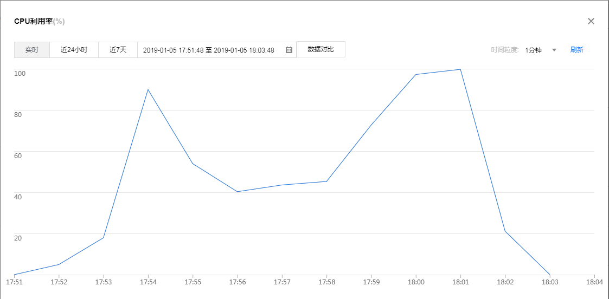
Task: Open the calendar date picker icon
Action: pos(289,50)
